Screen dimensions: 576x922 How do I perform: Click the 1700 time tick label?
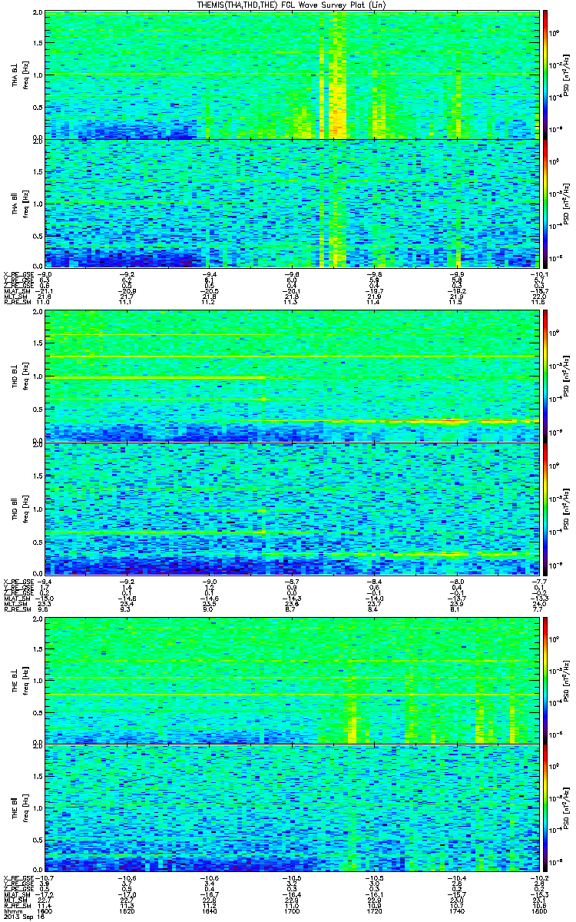point(291,910)
